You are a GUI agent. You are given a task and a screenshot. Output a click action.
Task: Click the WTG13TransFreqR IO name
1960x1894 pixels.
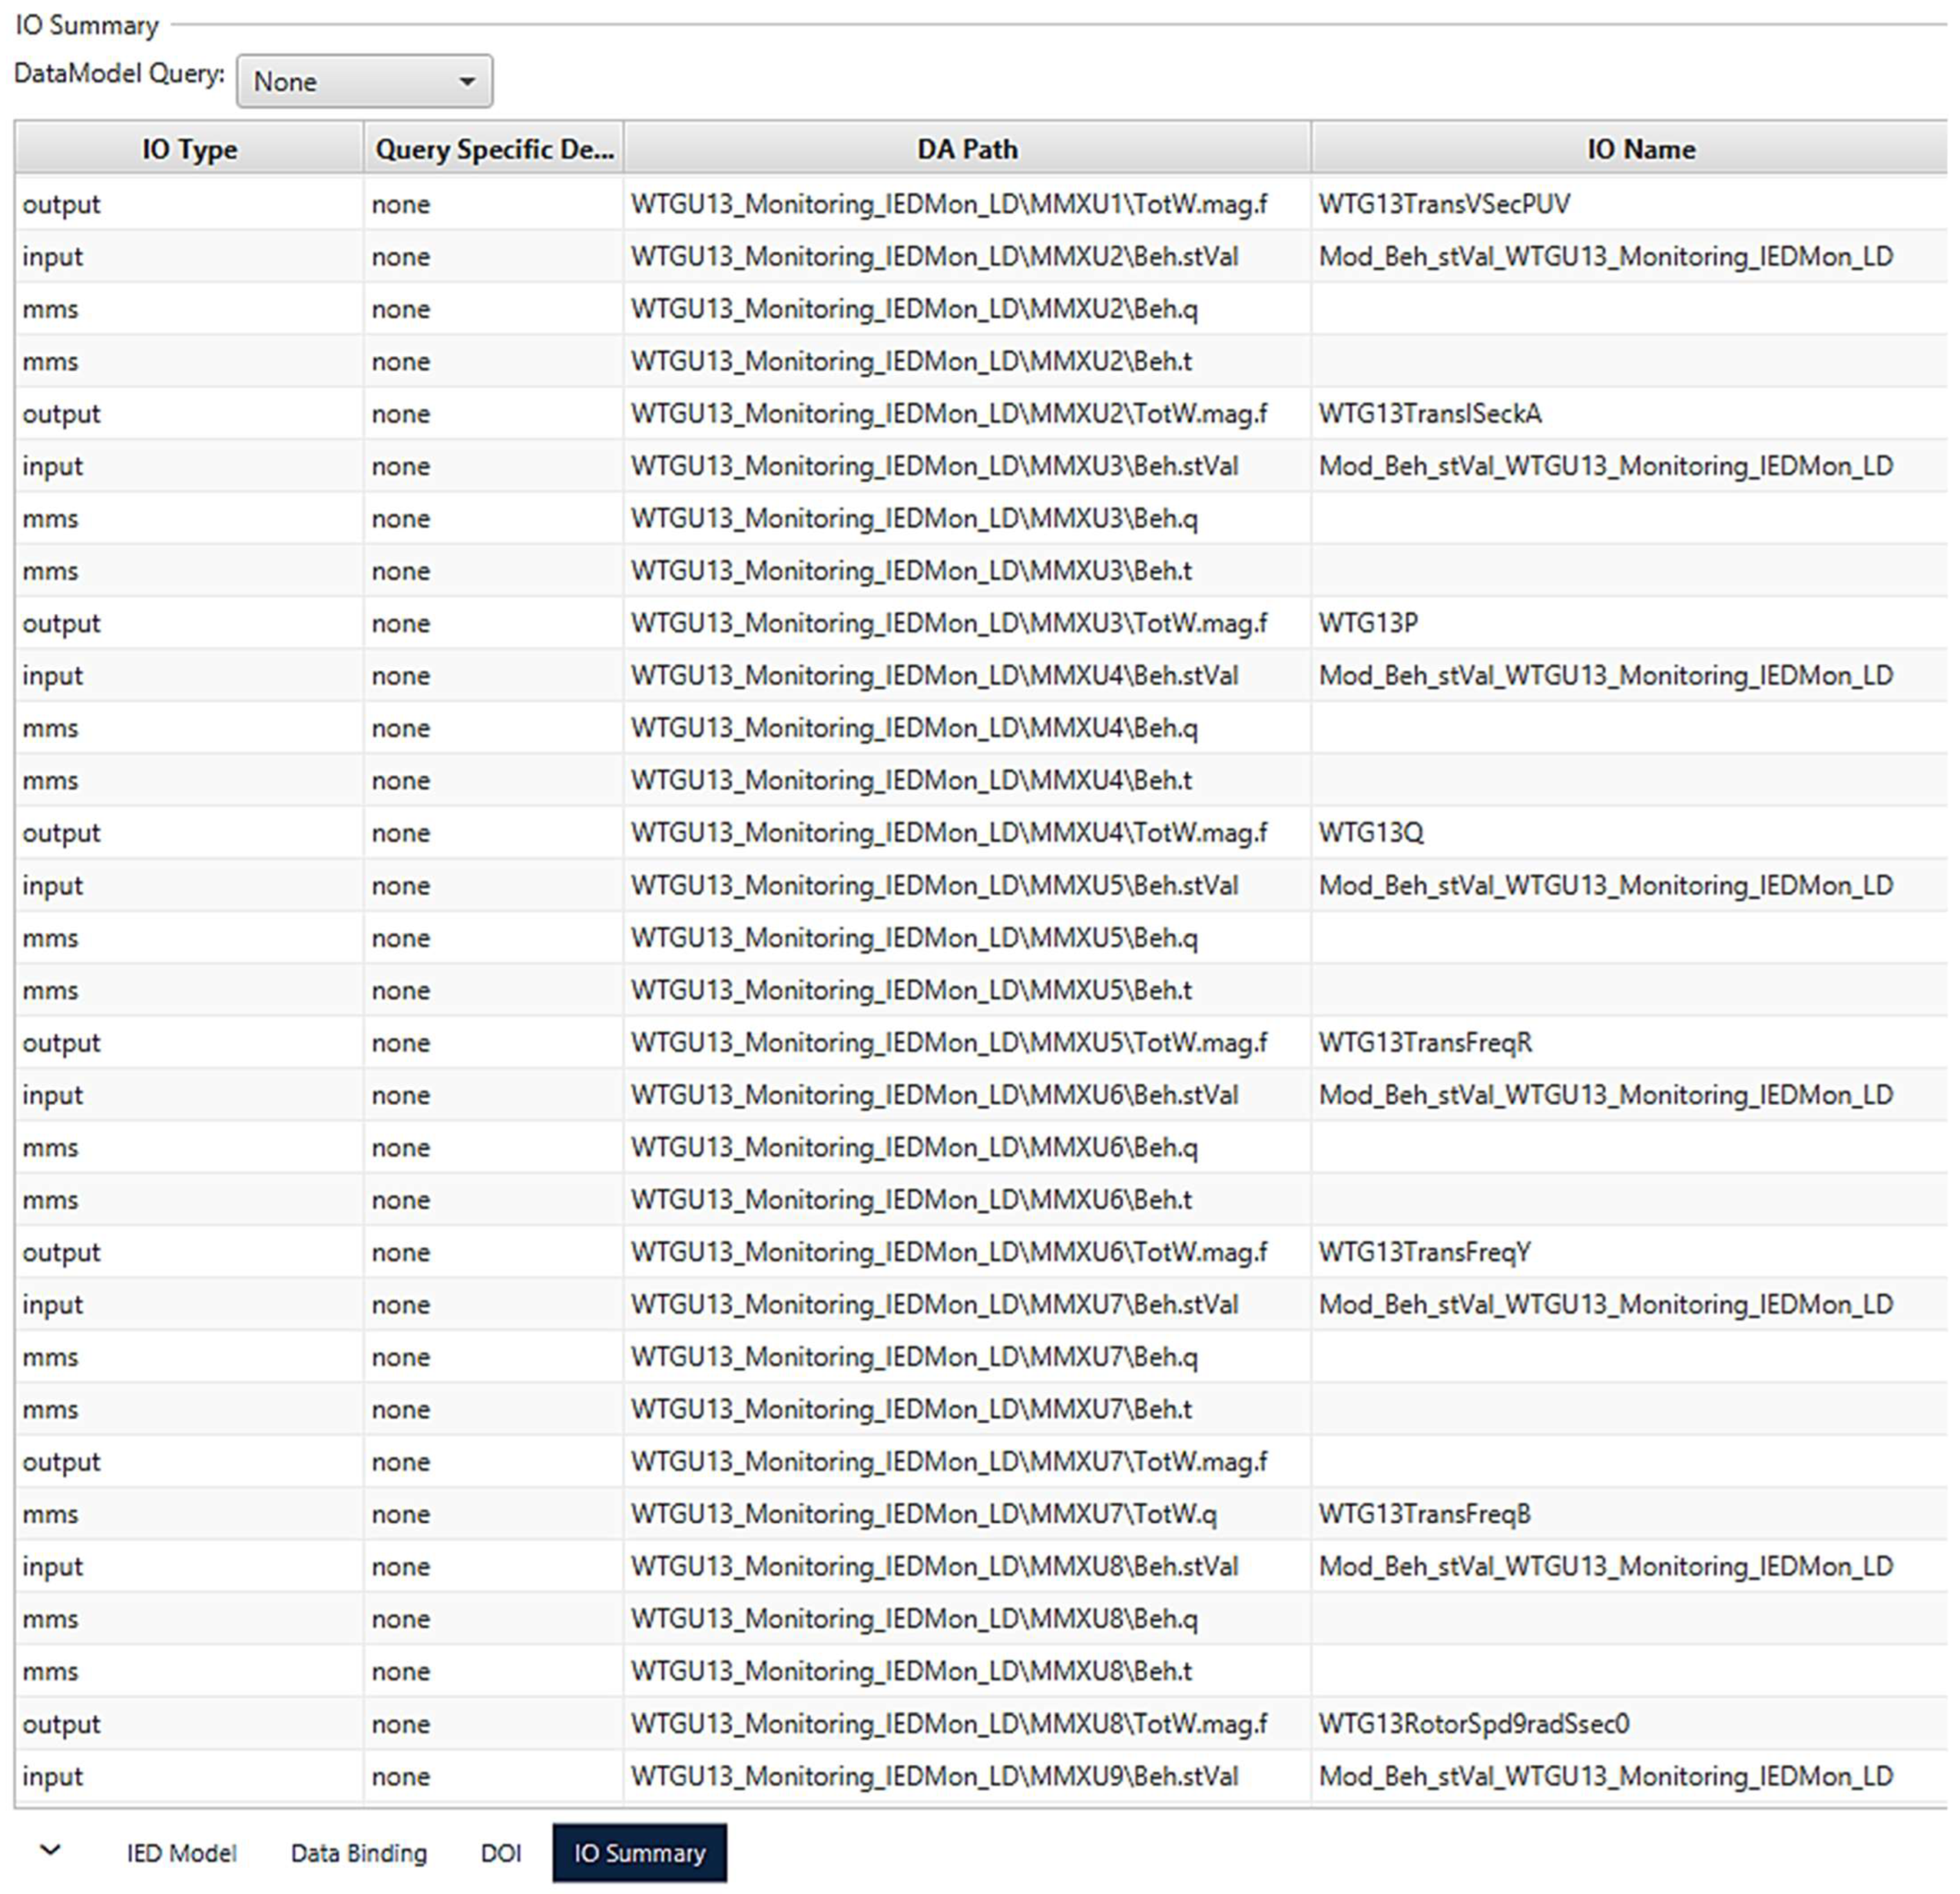(1425, 1043)
